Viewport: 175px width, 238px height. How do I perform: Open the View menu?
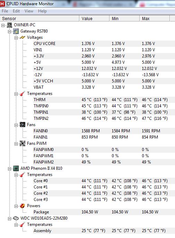pos(29,11)
